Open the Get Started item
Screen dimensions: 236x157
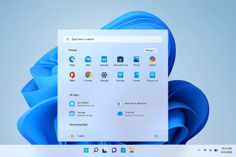[82, 104]
